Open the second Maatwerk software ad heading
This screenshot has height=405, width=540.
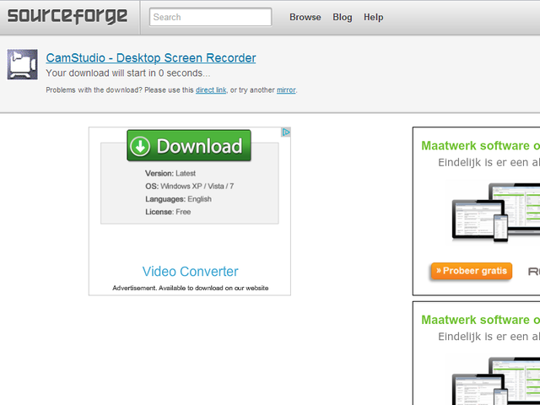click(x=480, y=320)
